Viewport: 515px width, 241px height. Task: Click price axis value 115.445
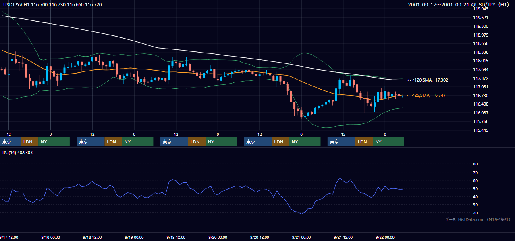coord(480,130)
